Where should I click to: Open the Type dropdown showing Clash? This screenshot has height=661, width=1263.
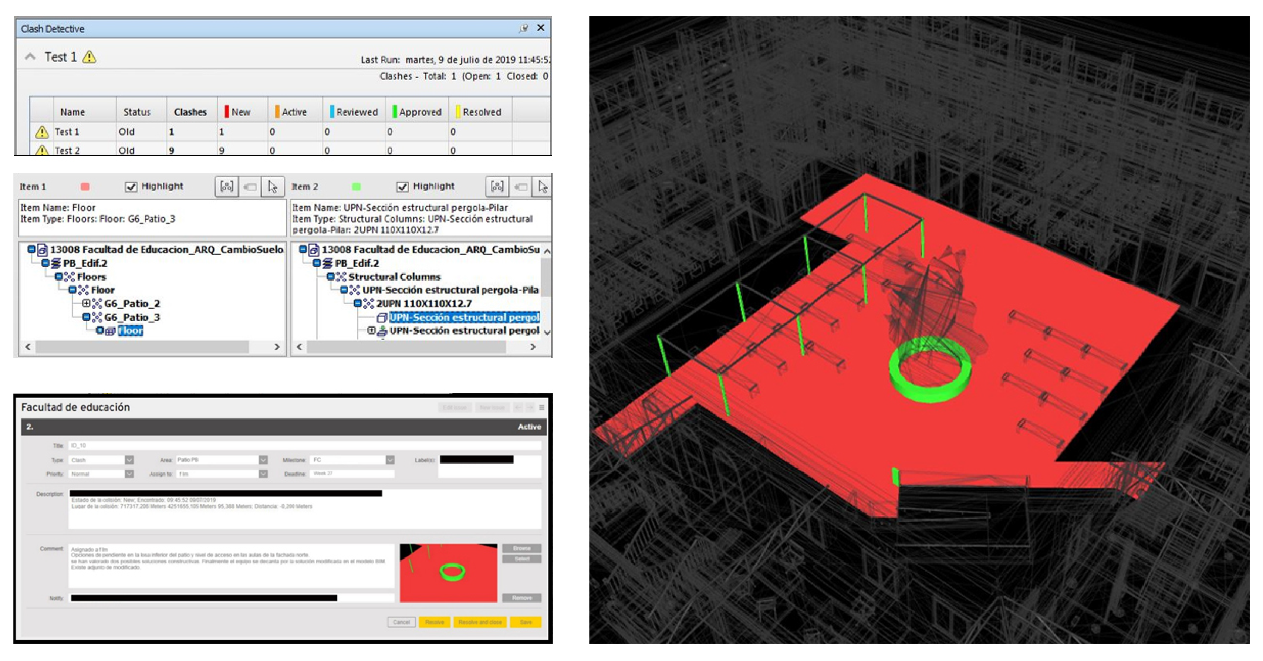point(129,460)
